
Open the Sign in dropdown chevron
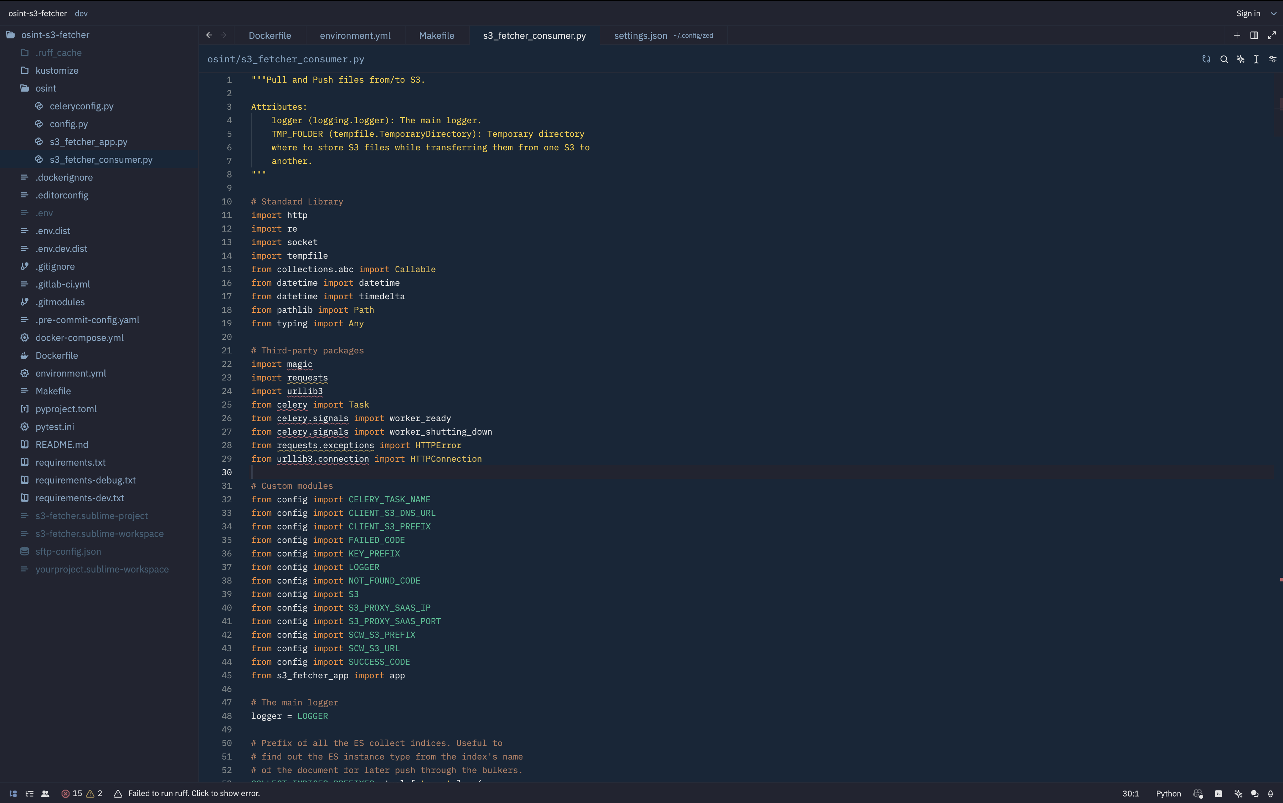(1273, 13)
